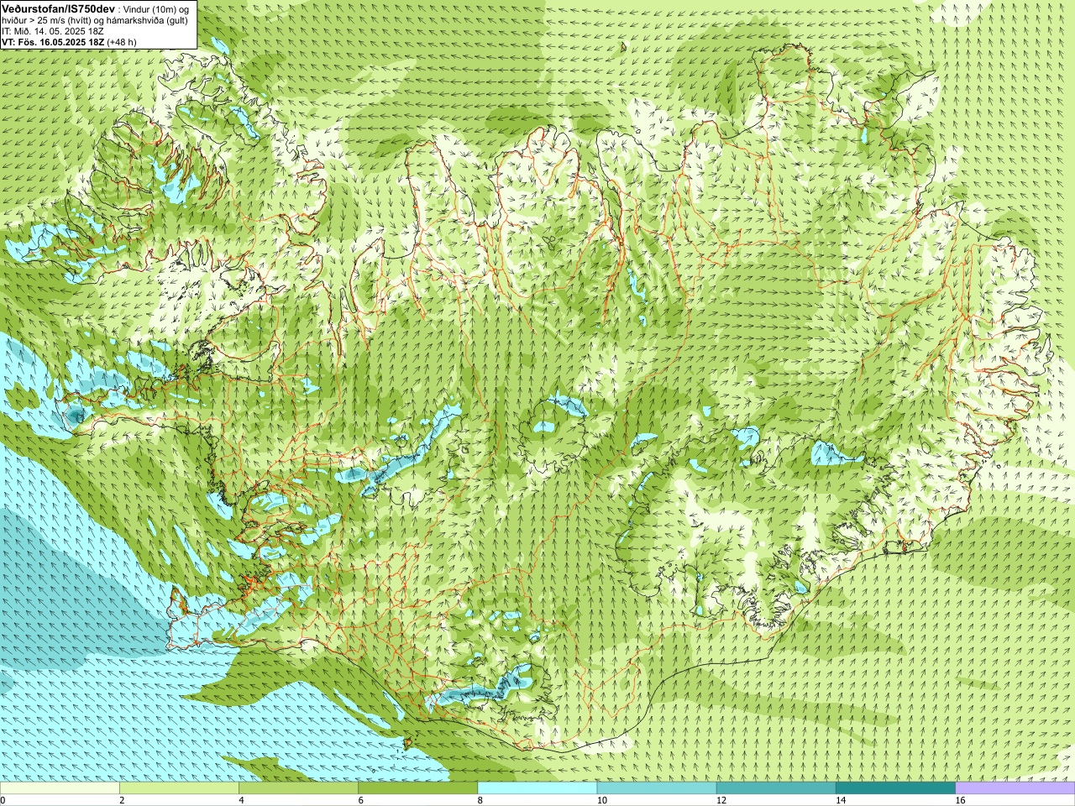Select the teal 12–14 m/s legend swatch
This screenshot has width=1075, height=806.
tap(776, 788)
